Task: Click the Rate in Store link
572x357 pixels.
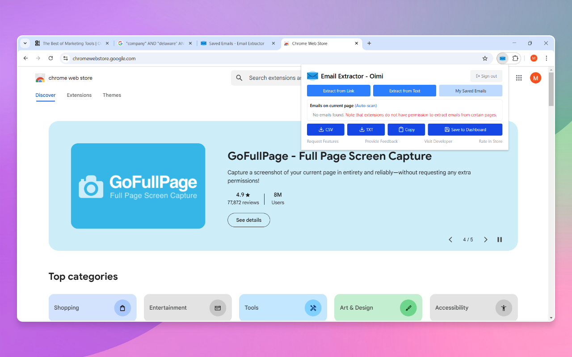Action: tap(491, 141)
